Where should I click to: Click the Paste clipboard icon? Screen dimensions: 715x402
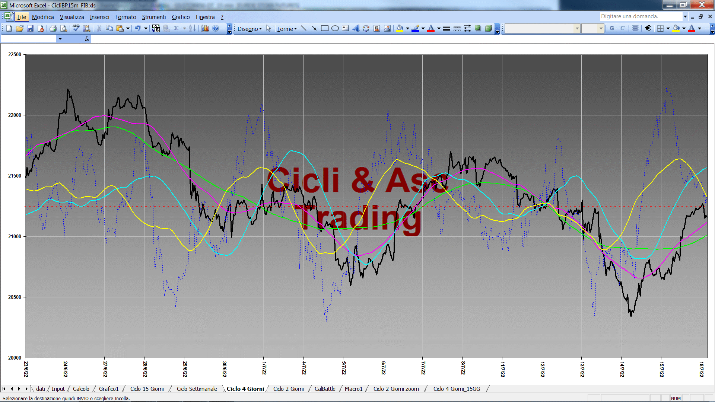point(120,28)
